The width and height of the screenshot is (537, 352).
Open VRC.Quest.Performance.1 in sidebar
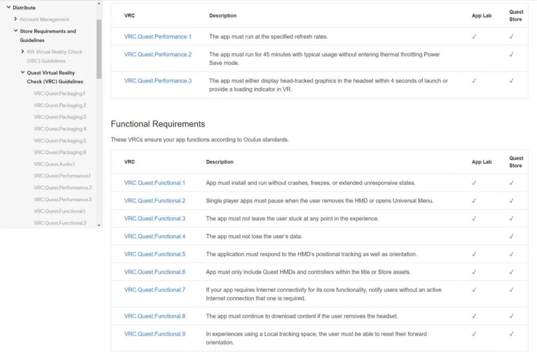tap(62, 176)
